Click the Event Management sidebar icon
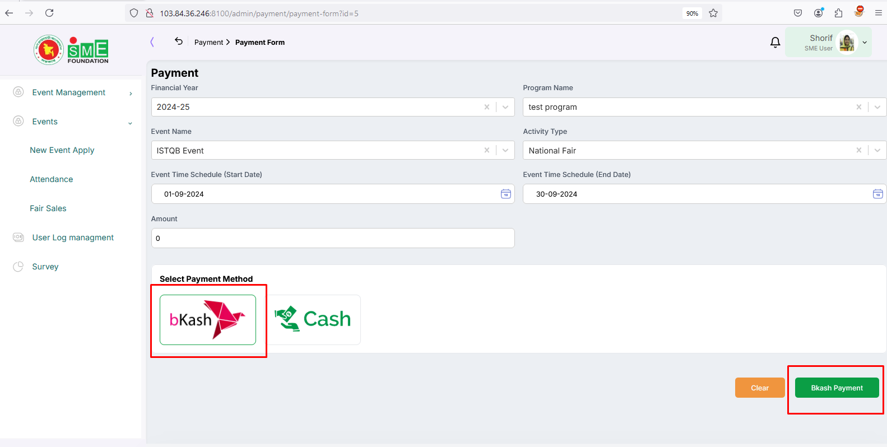 click(x=18, y=92)
